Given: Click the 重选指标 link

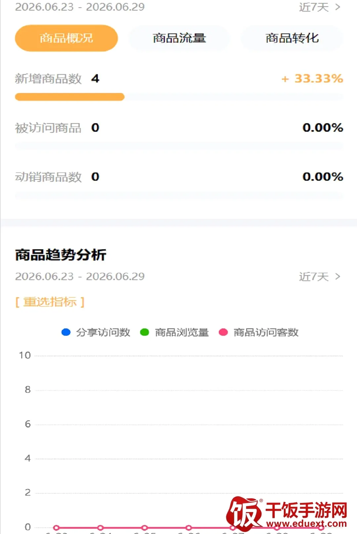Looking at the screenshot, I should 50,302.
